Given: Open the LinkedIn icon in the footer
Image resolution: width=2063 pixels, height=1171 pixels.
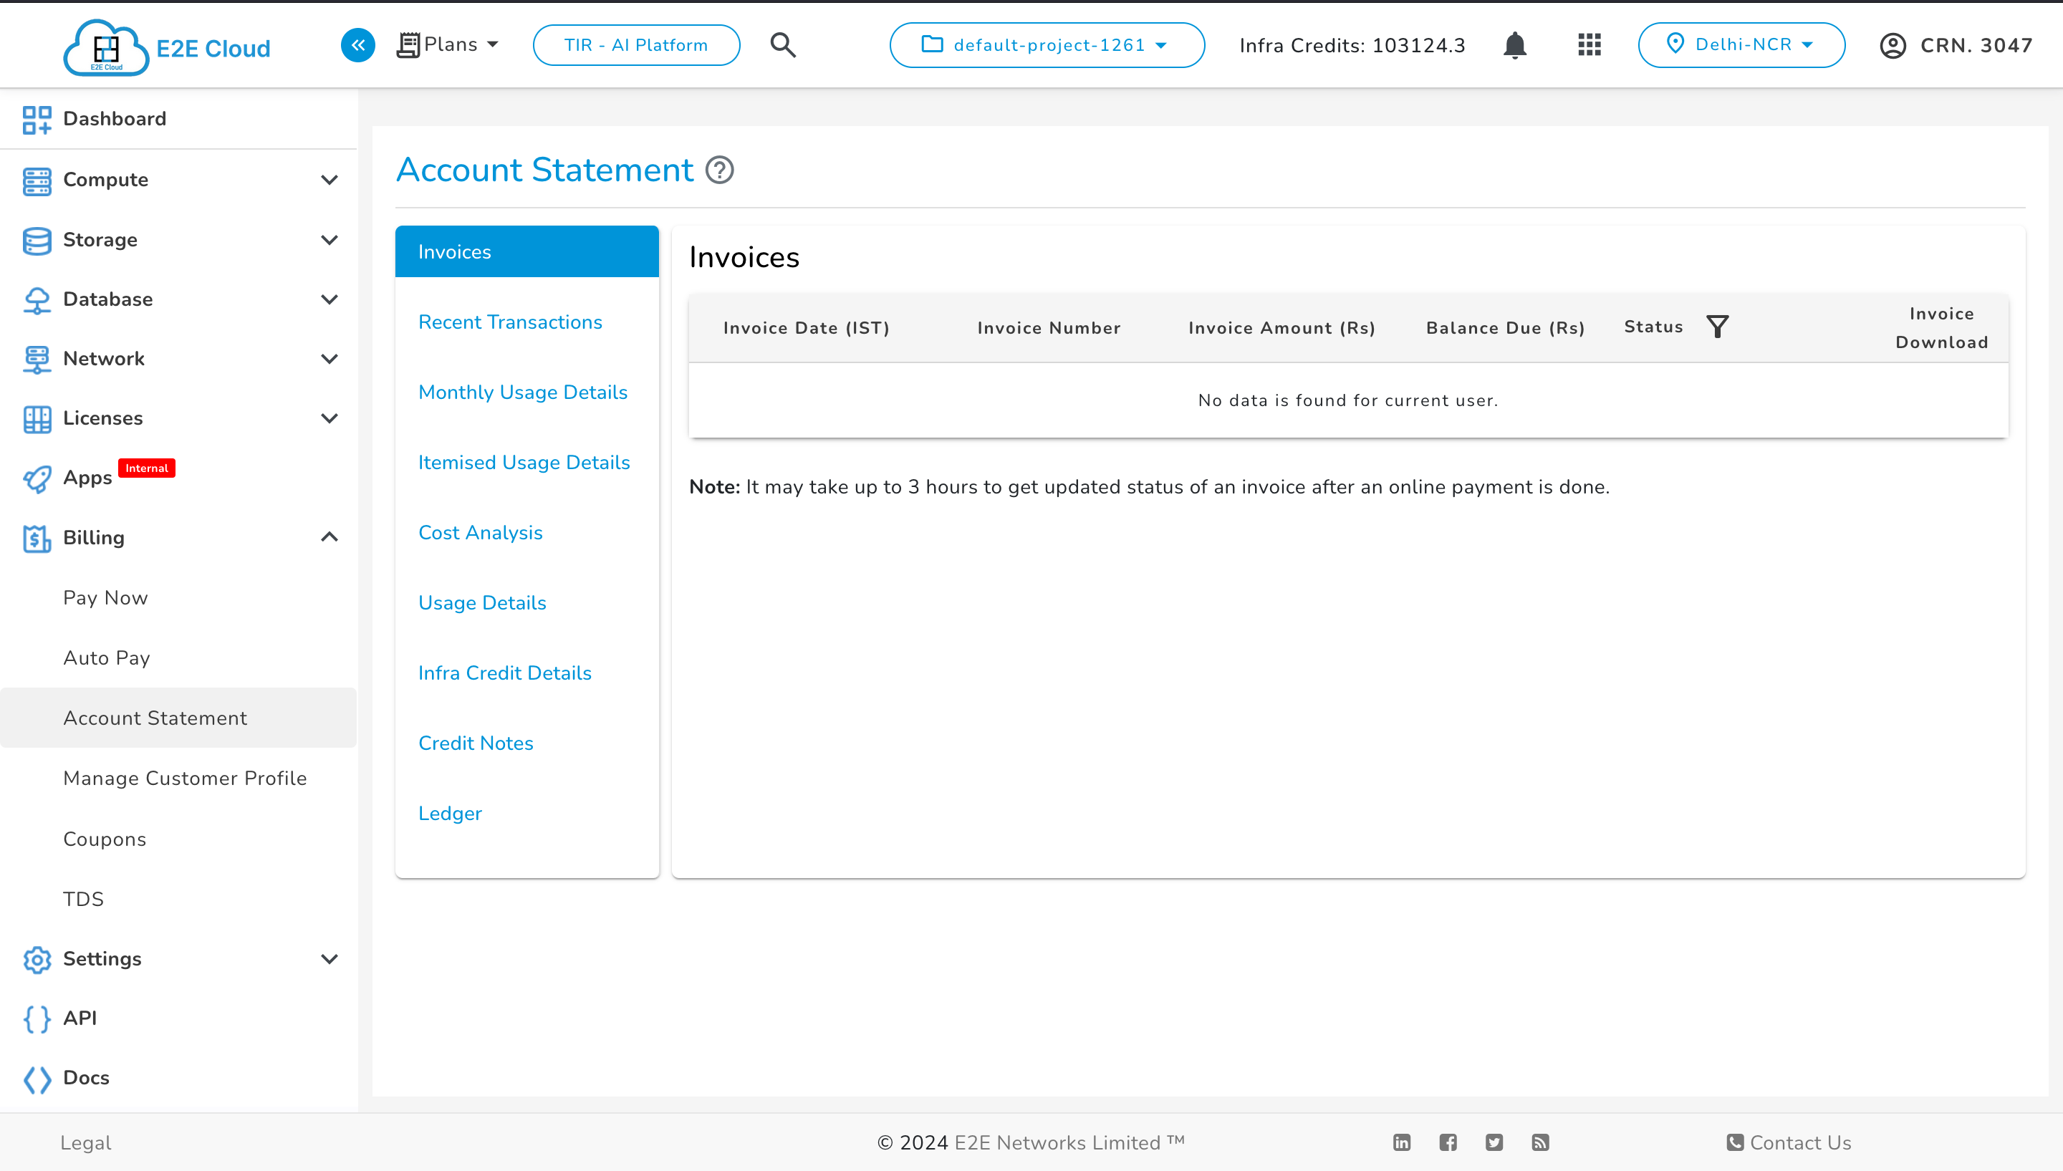Looking at the screenshot, I should [1401, 1142].
